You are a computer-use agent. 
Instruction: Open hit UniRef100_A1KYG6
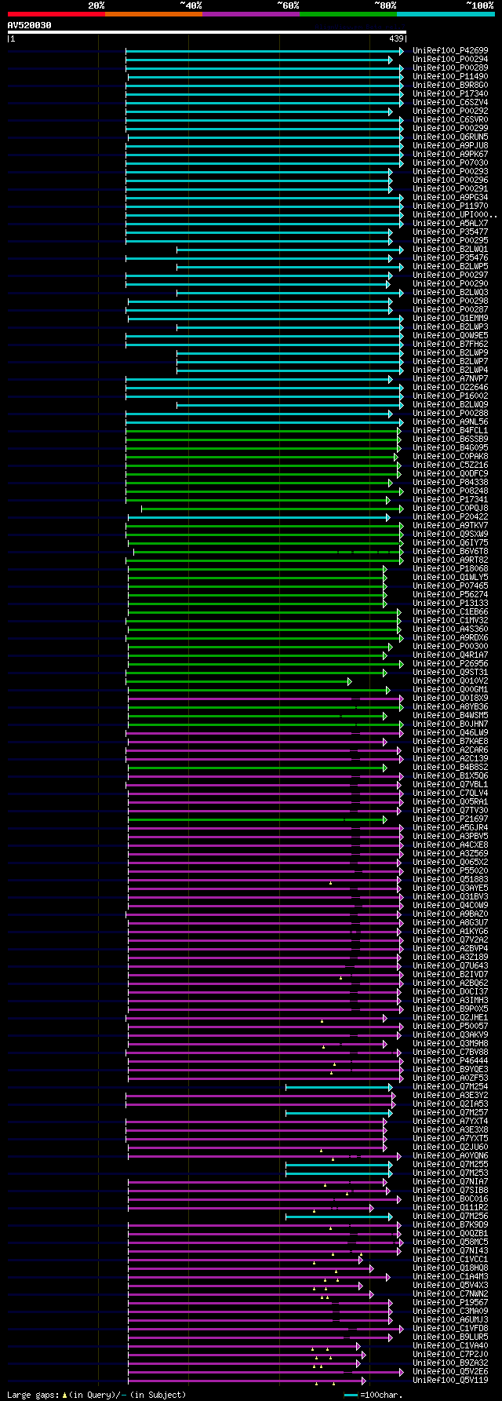tap(450, 932)
